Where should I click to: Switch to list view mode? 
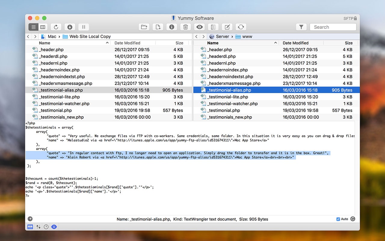33,27
